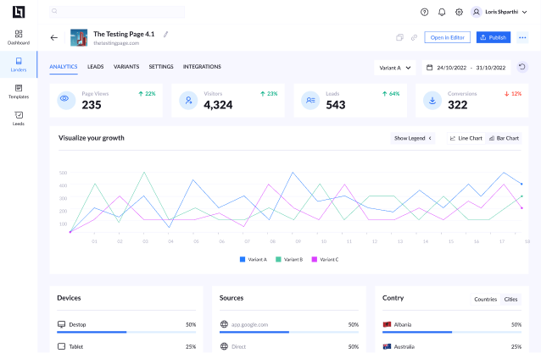Open the Integrations tab

pos(202,66)
